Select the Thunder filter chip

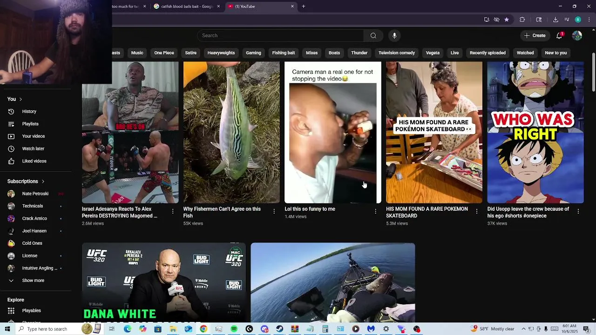[x=359, y=53]
